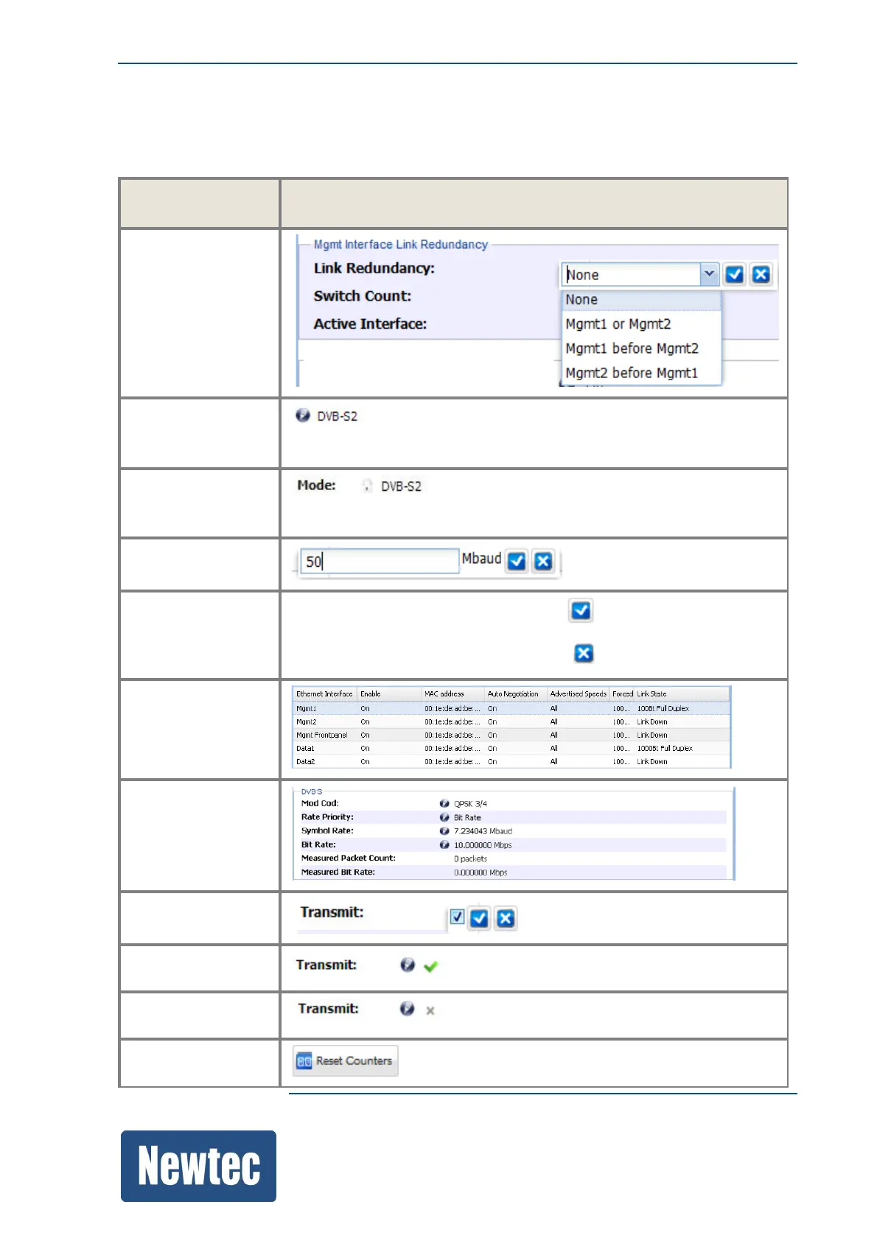Screen dimensions: 877x1241
Task: Click into the Mbaud input field
Action: 380,562
